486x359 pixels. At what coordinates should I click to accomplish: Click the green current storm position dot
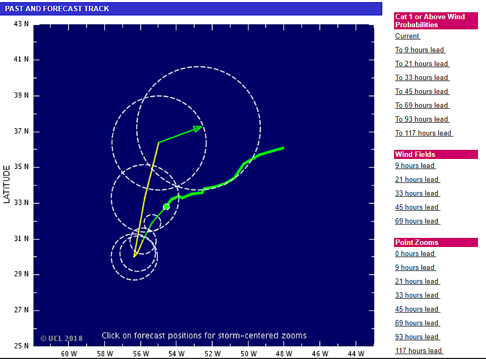(x=166, y=207)
